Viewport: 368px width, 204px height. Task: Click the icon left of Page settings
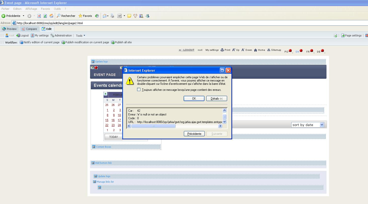pos(335,35)
